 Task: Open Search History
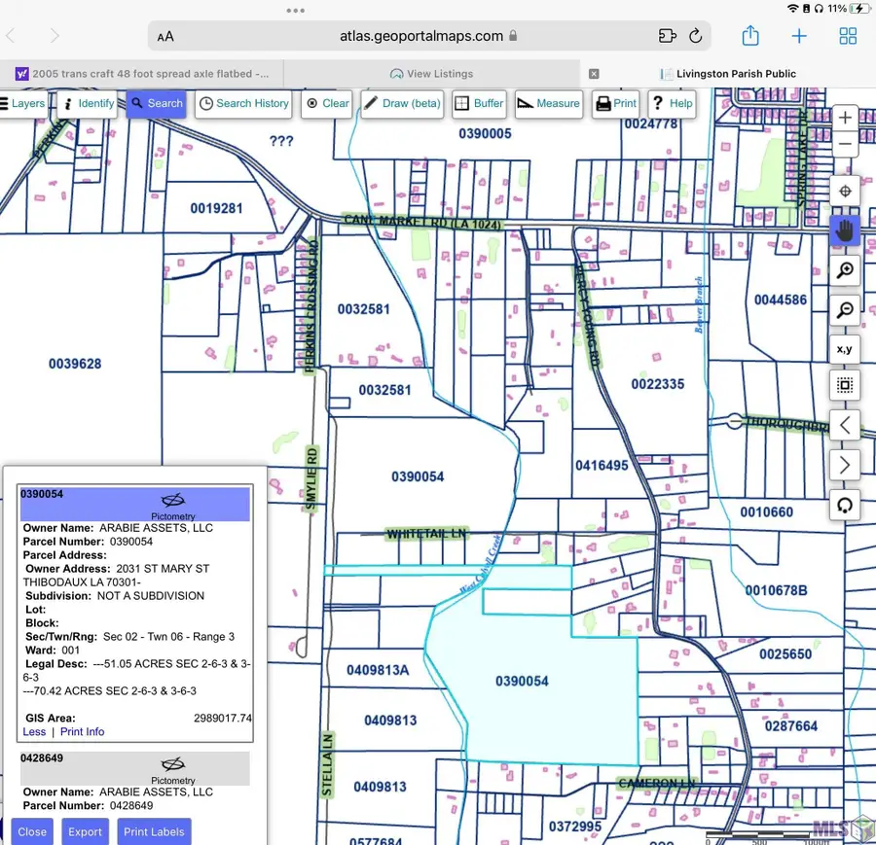[243, 103]
